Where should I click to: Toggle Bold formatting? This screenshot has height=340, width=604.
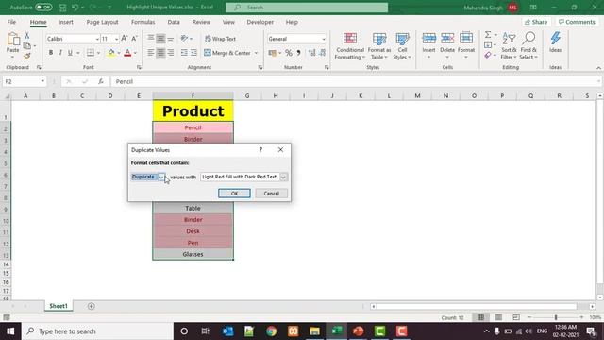coord(50,53)
